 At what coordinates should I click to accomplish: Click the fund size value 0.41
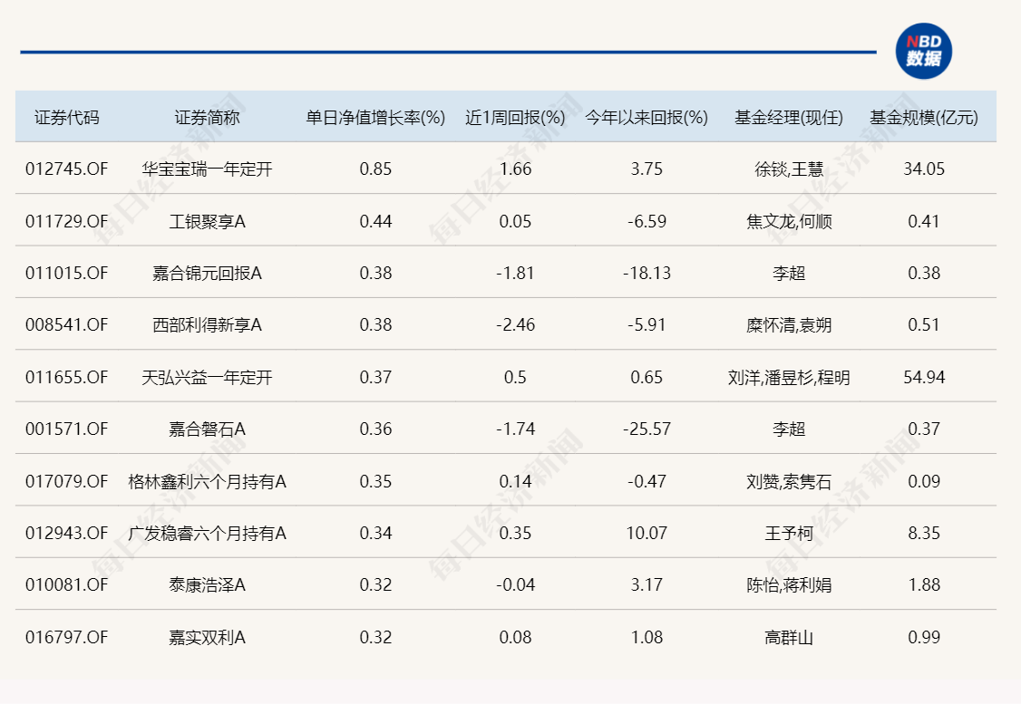click(x=924, y=221)
